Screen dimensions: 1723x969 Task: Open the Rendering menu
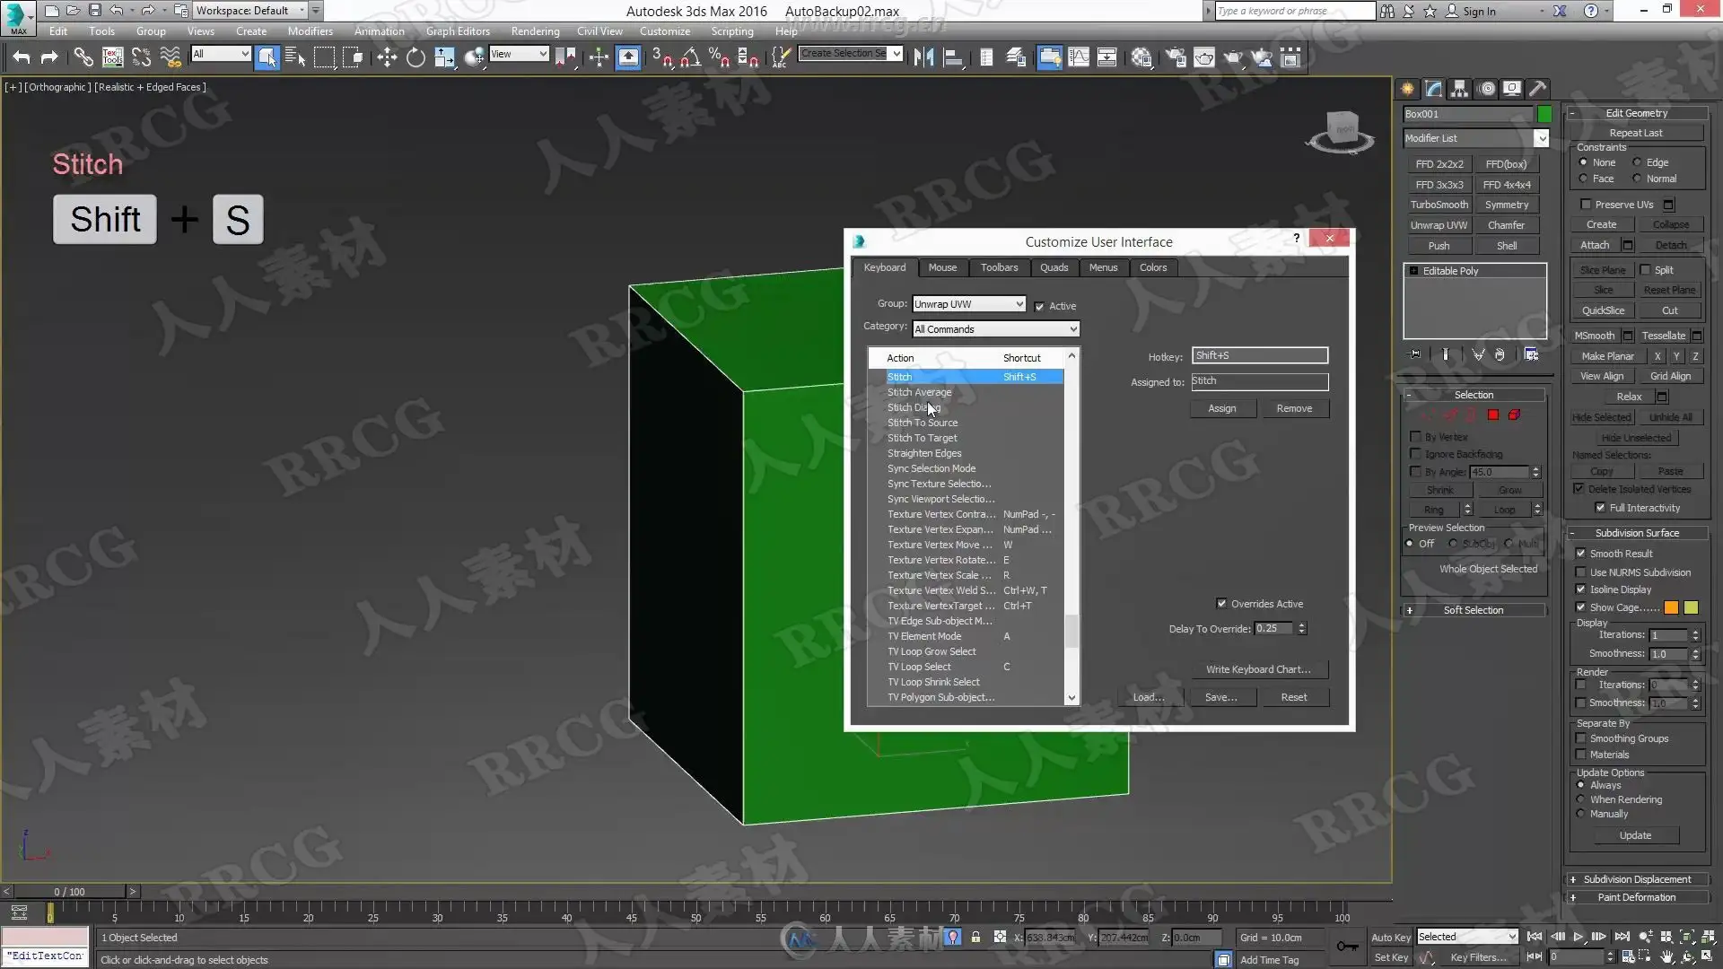535,31
